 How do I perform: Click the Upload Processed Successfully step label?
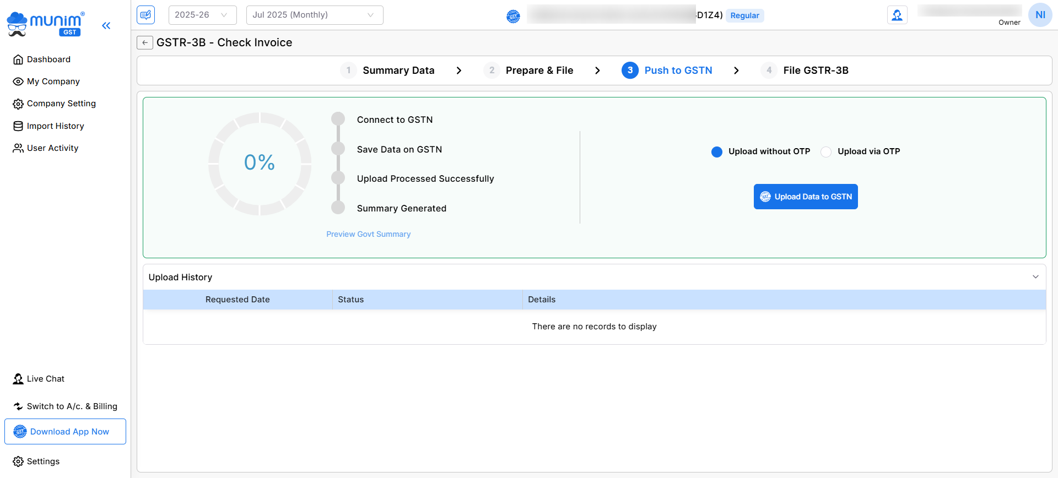(425, 178)
